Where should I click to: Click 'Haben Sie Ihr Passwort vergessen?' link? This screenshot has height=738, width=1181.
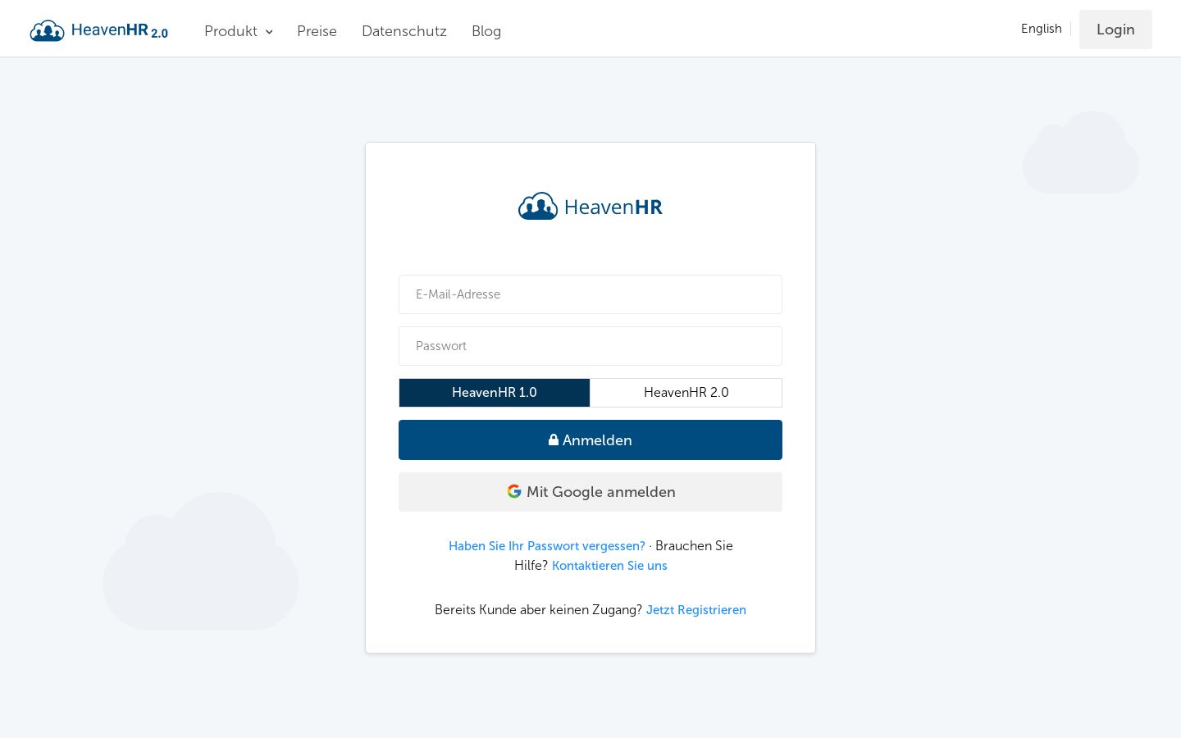click(x=547, y=546)
